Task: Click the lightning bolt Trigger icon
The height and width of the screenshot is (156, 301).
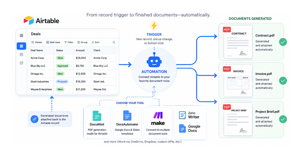Action: [x=154, y=26]
